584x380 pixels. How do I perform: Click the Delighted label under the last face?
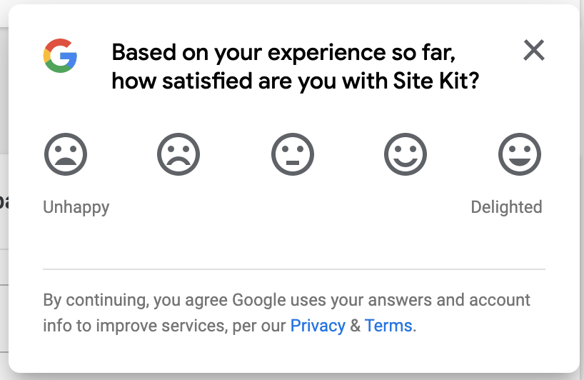pos(506,207)
